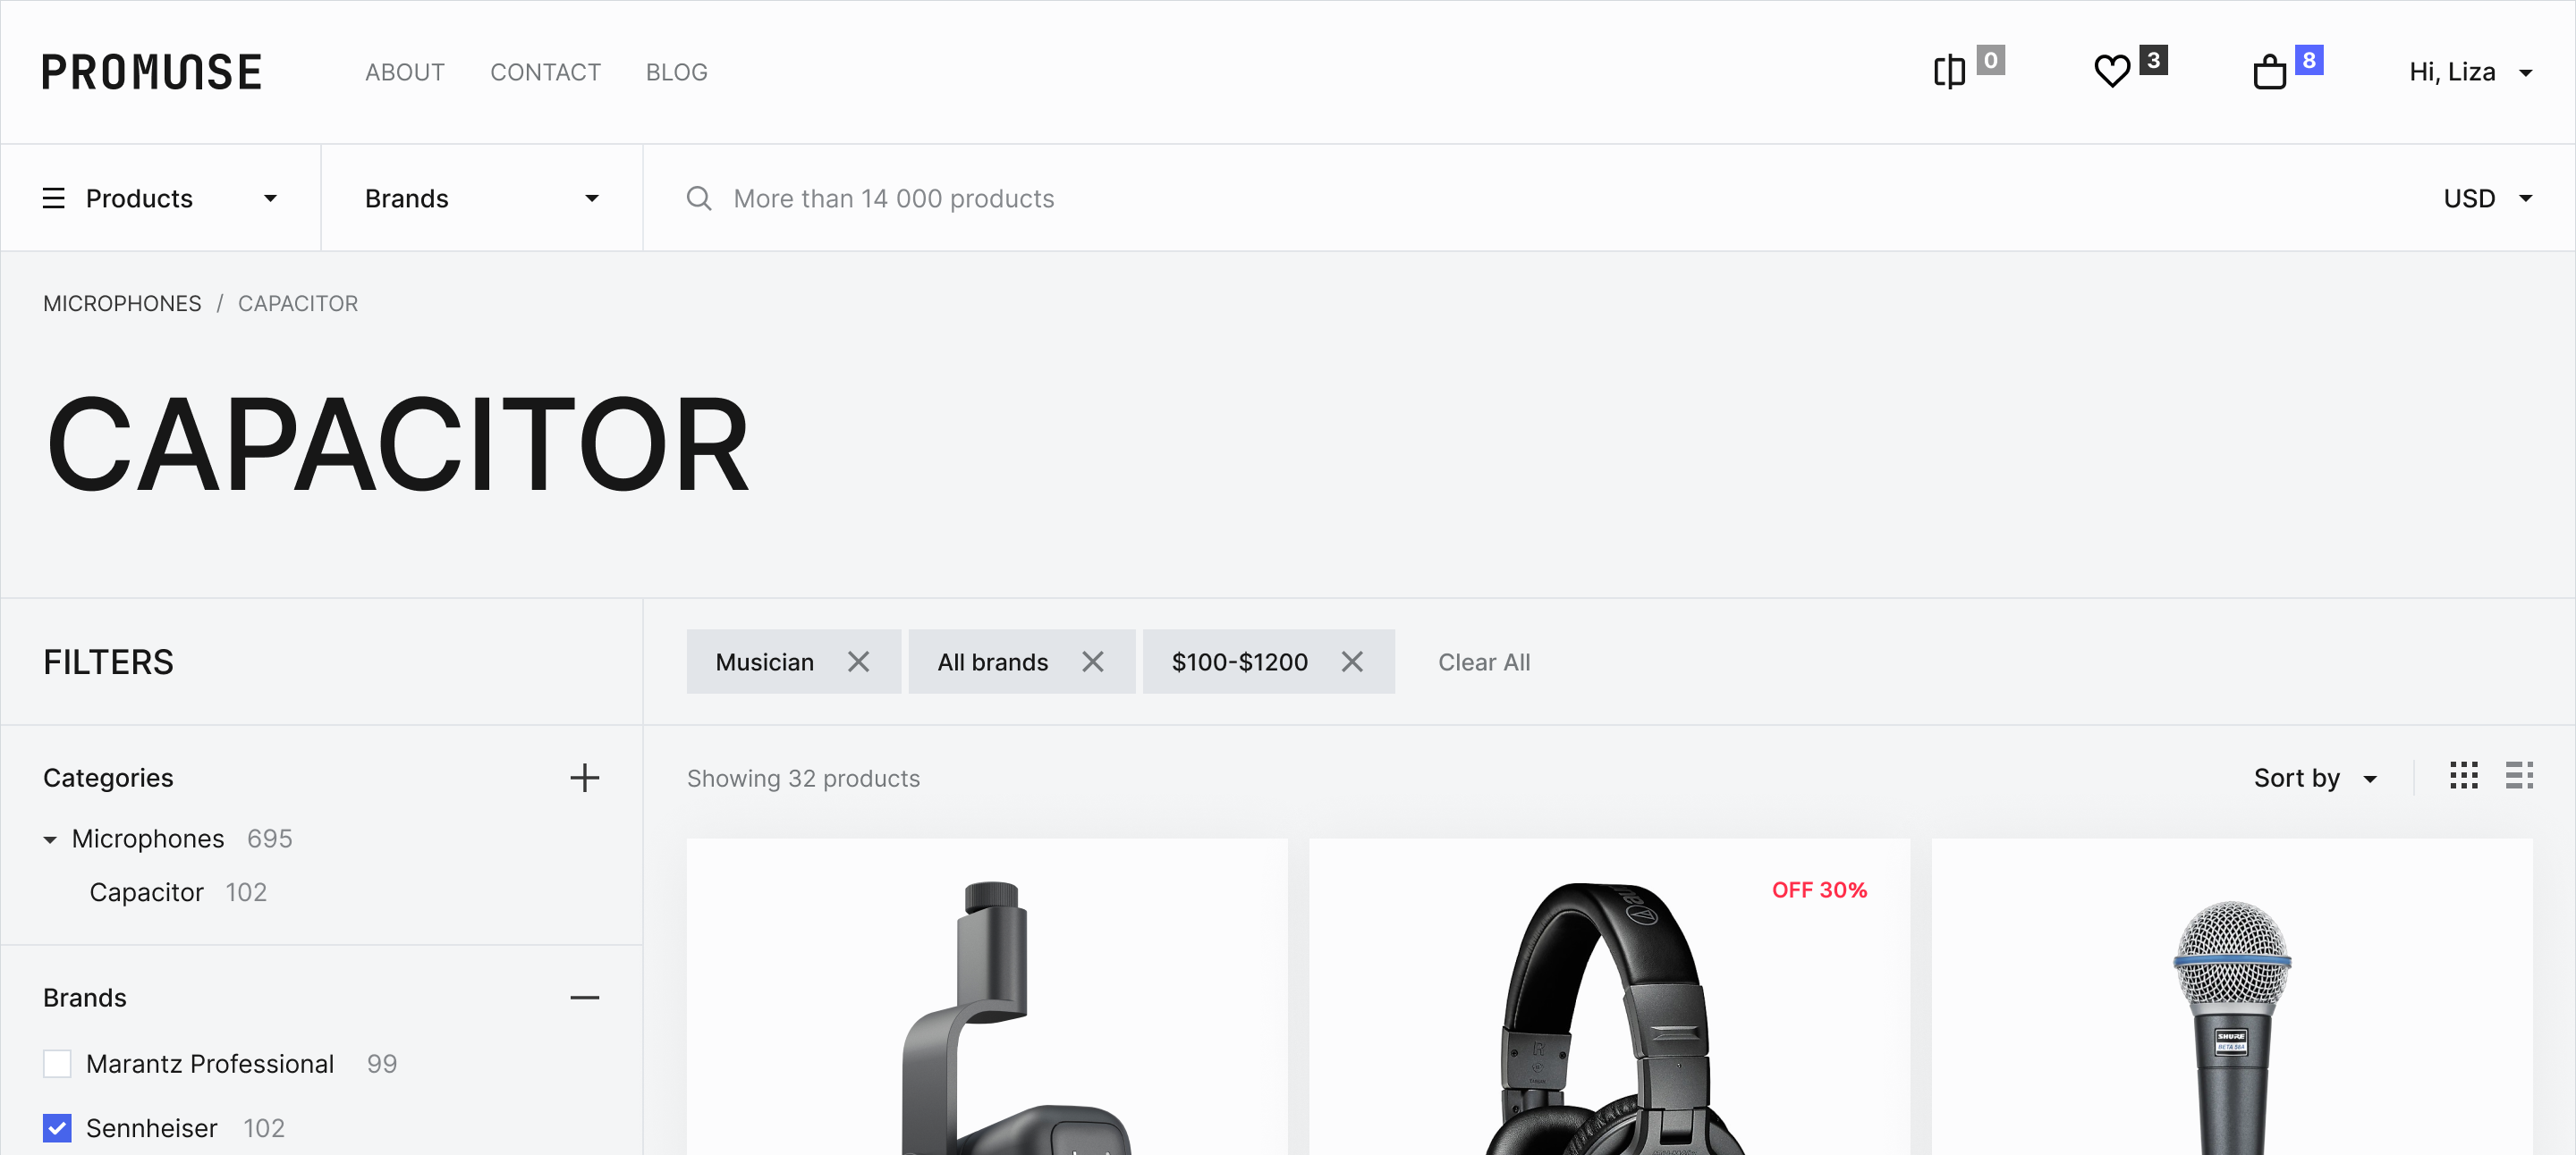Open the shopping bag cart icon
The width and height of the screenshot is (2576, 1155).
click(2269, 72)
